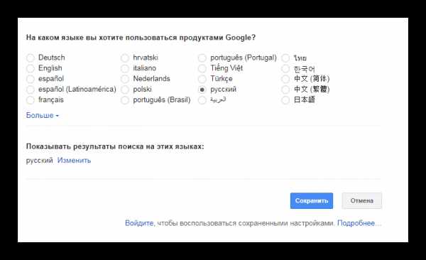Choose hrvatski language option

[125, 58]
